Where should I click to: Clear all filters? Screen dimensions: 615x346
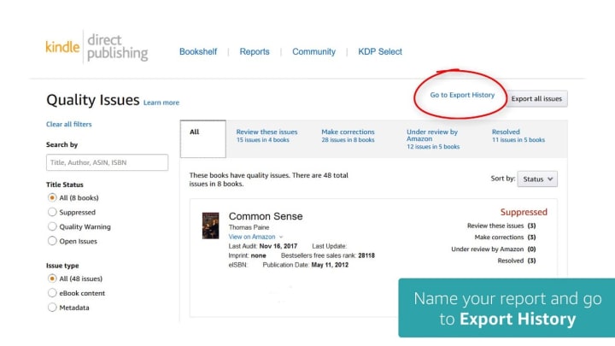(68, 124)
